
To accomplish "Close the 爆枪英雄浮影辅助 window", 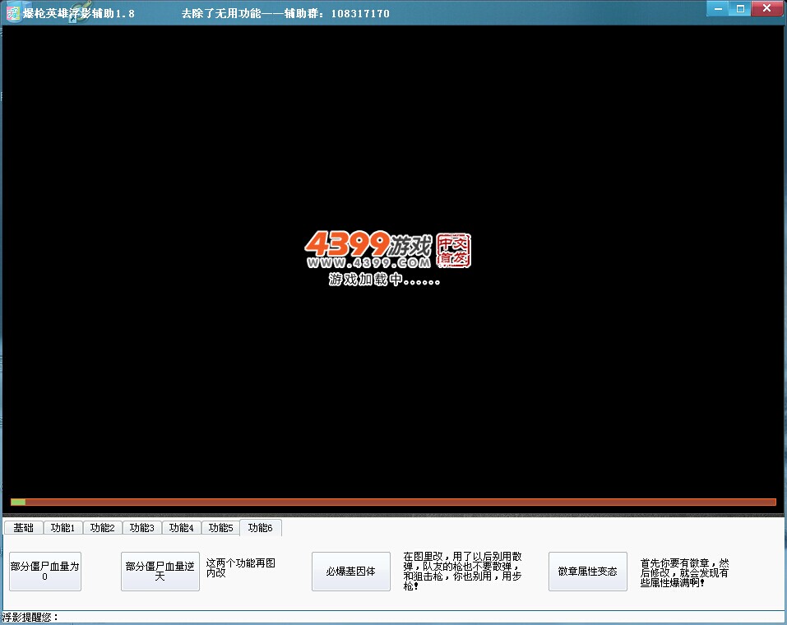I will [x=767, y=8].
